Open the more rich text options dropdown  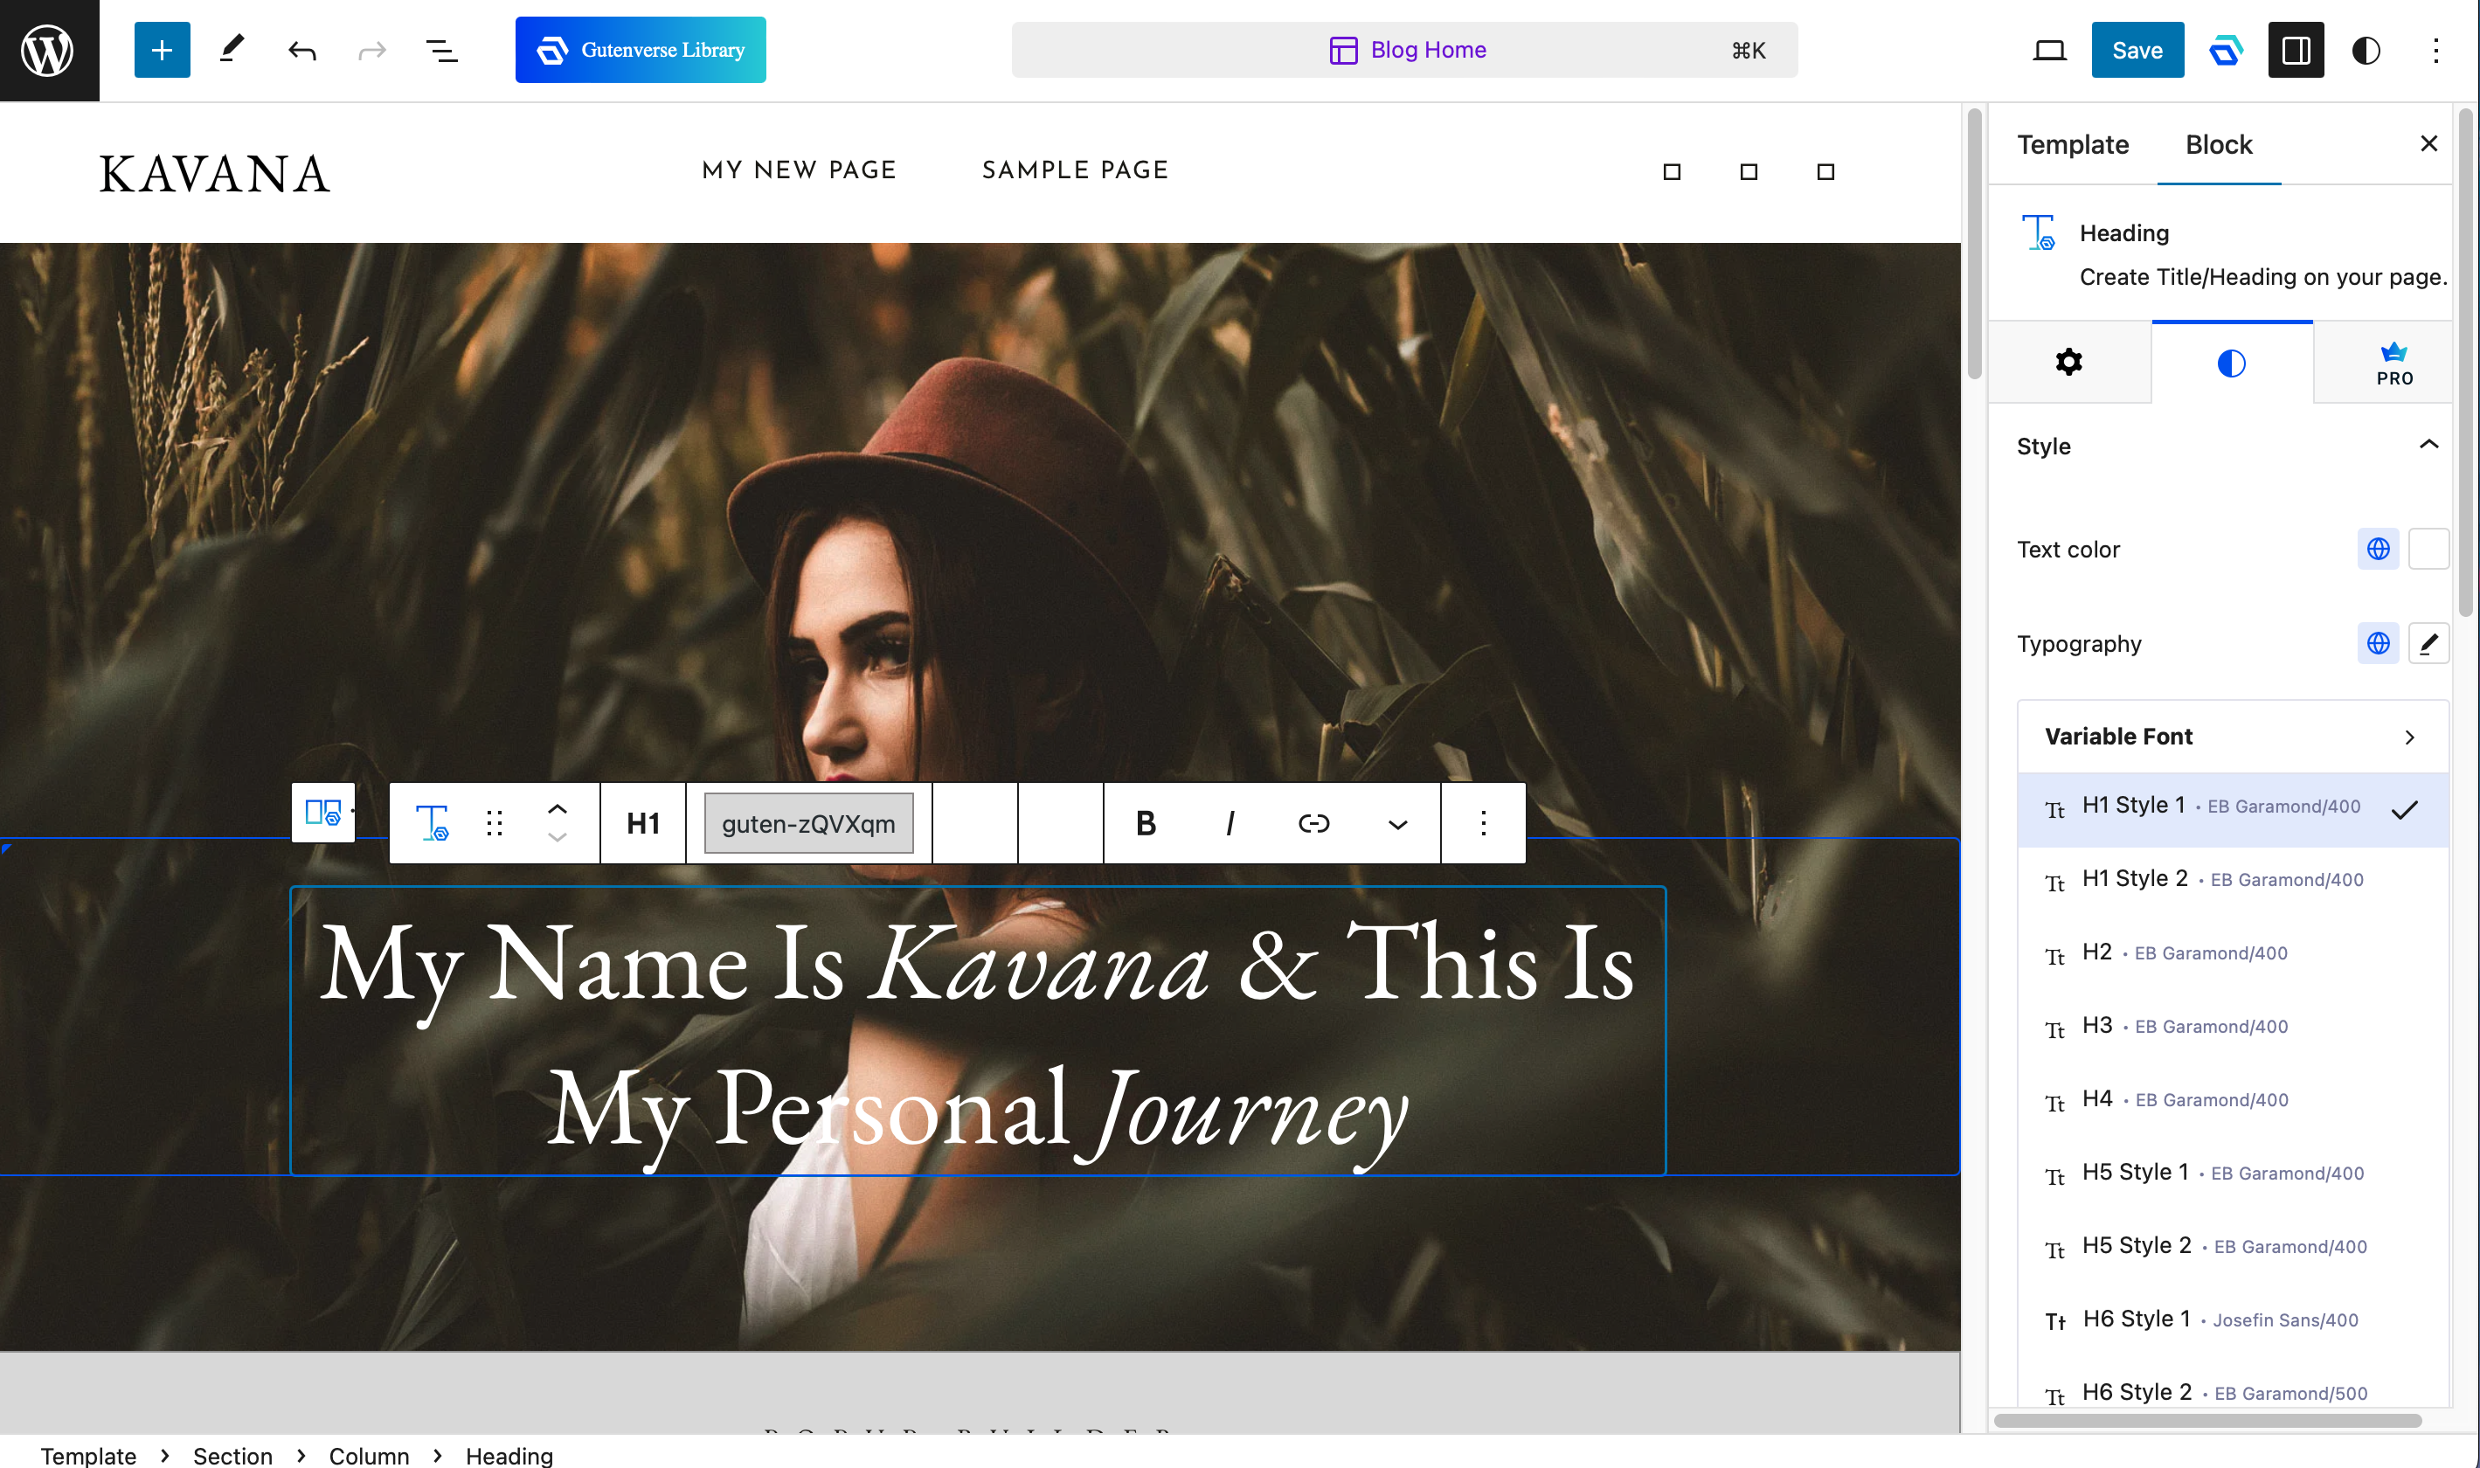(1396, 823)
